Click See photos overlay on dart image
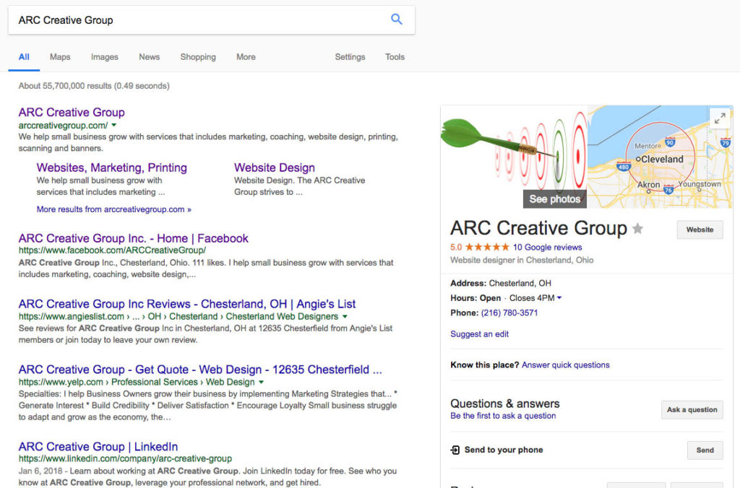The image size is (740, 488). point(554,199)
